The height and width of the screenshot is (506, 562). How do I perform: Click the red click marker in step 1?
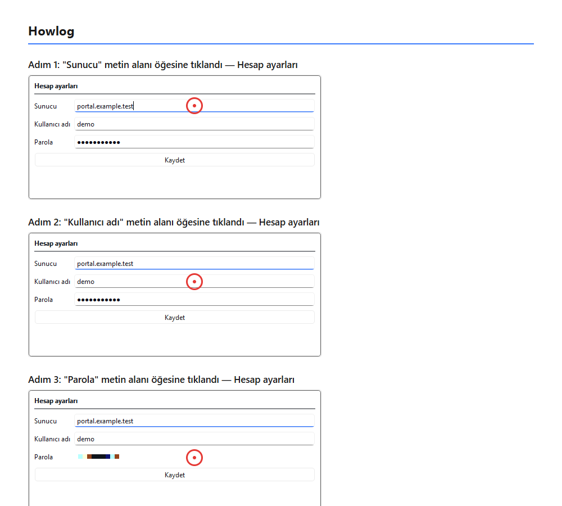point(194,106)
